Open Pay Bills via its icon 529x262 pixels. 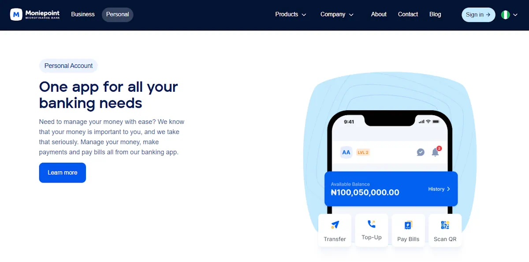(408, 225)
